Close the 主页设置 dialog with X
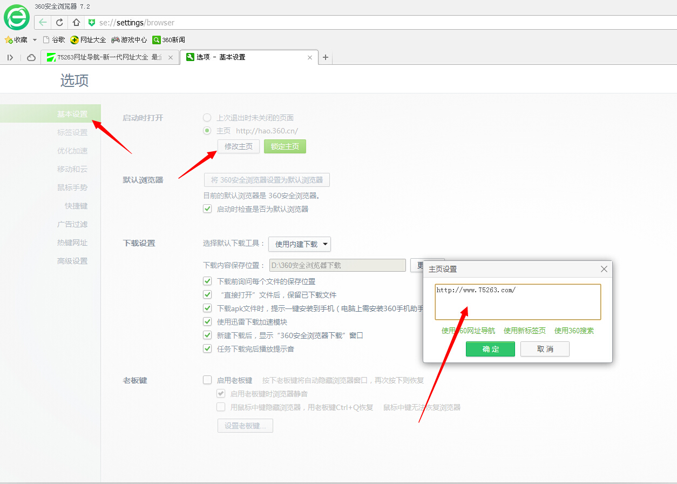677x484 pixels. coord(604,269)
